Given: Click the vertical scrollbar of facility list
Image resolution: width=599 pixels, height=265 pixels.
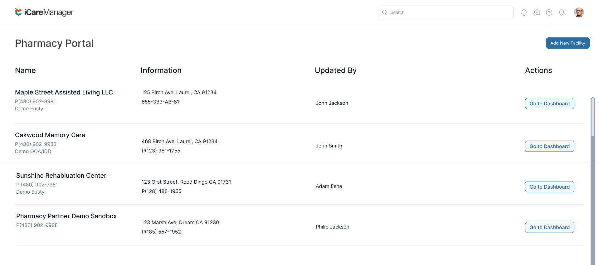Looking at the screenshot, I should pyautogui.click(x=592, y=117).
